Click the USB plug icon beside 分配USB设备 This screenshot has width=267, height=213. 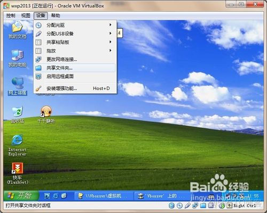tap(38, 34)
